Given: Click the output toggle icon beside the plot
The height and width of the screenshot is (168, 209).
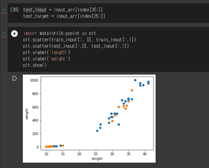Looking at the screenshot, I should point(15,78).
